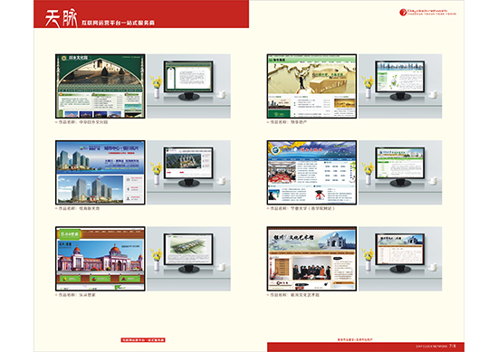The height and width of the screenshot is (352, 498).
Task: Open the monitor mockup showing the aerial housing view
Action: click(188, 172)
